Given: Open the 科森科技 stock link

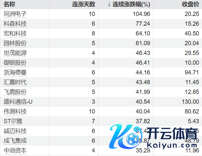Looking at the screenshot, I should point(15,24).
